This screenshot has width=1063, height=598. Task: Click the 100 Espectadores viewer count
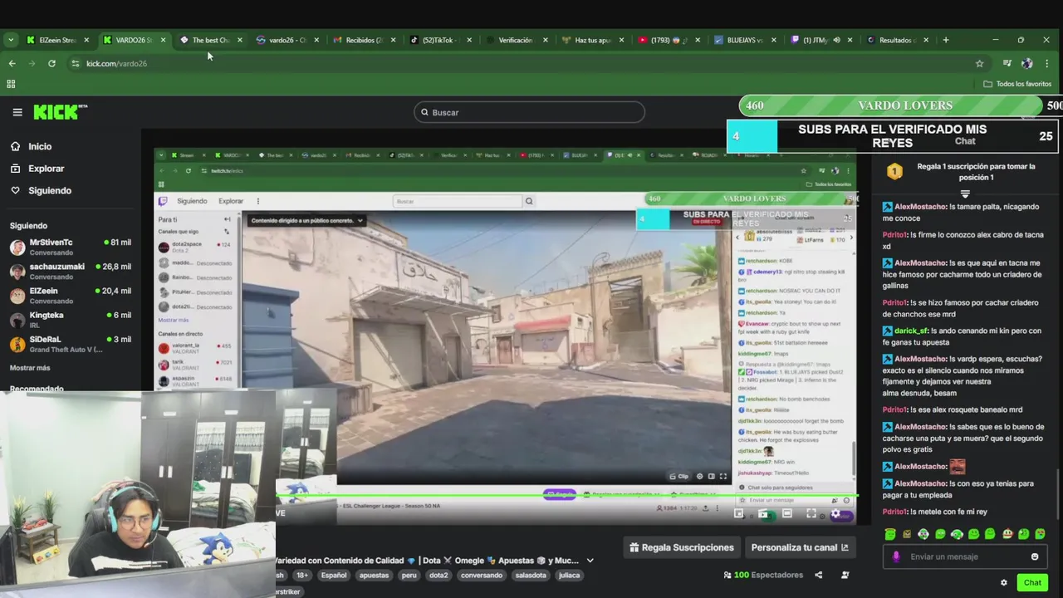(x=763, y=575)
